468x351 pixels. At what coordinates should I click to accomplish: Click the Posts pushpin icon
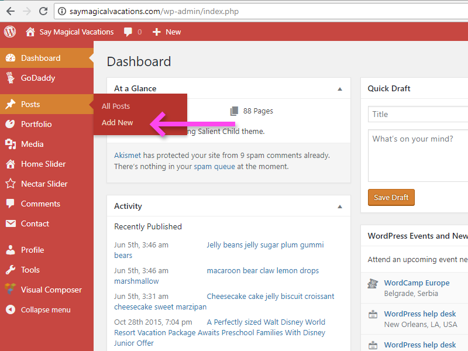[11, 104]
